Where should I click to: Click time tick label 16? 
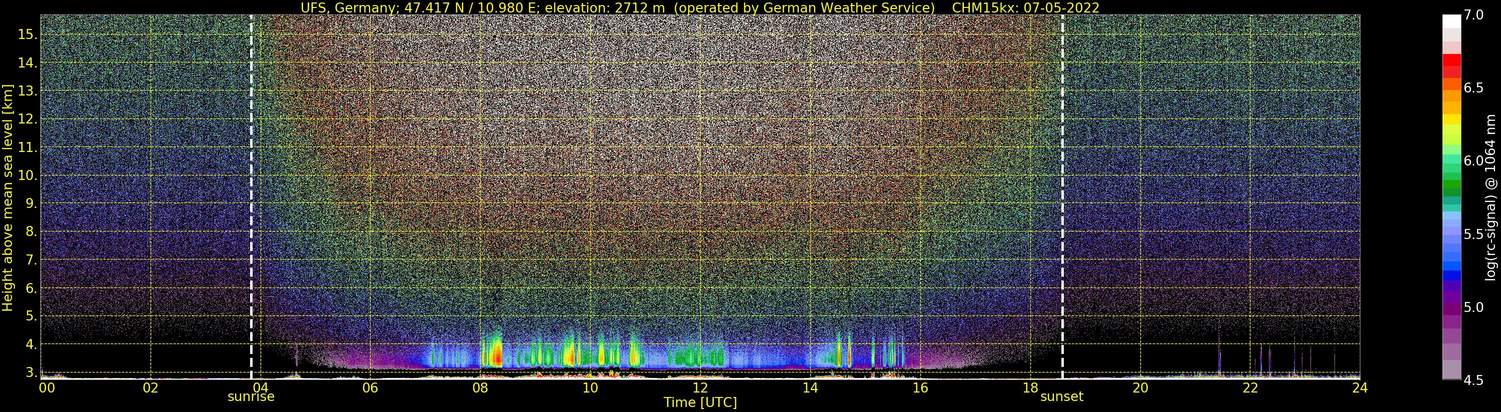pos(920,388)
